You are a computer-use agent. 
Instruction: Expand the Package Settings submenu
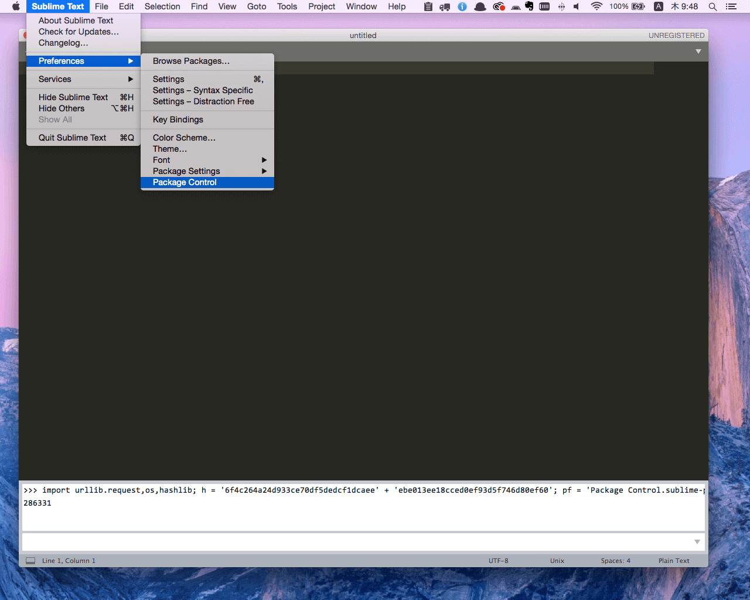(207, 171)
